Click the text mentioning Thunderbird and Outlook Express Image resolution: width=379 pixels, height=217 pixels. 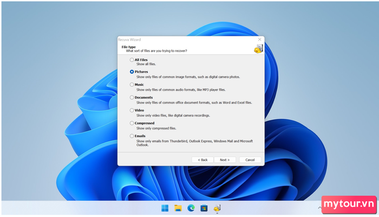click(x=194, y=143)
